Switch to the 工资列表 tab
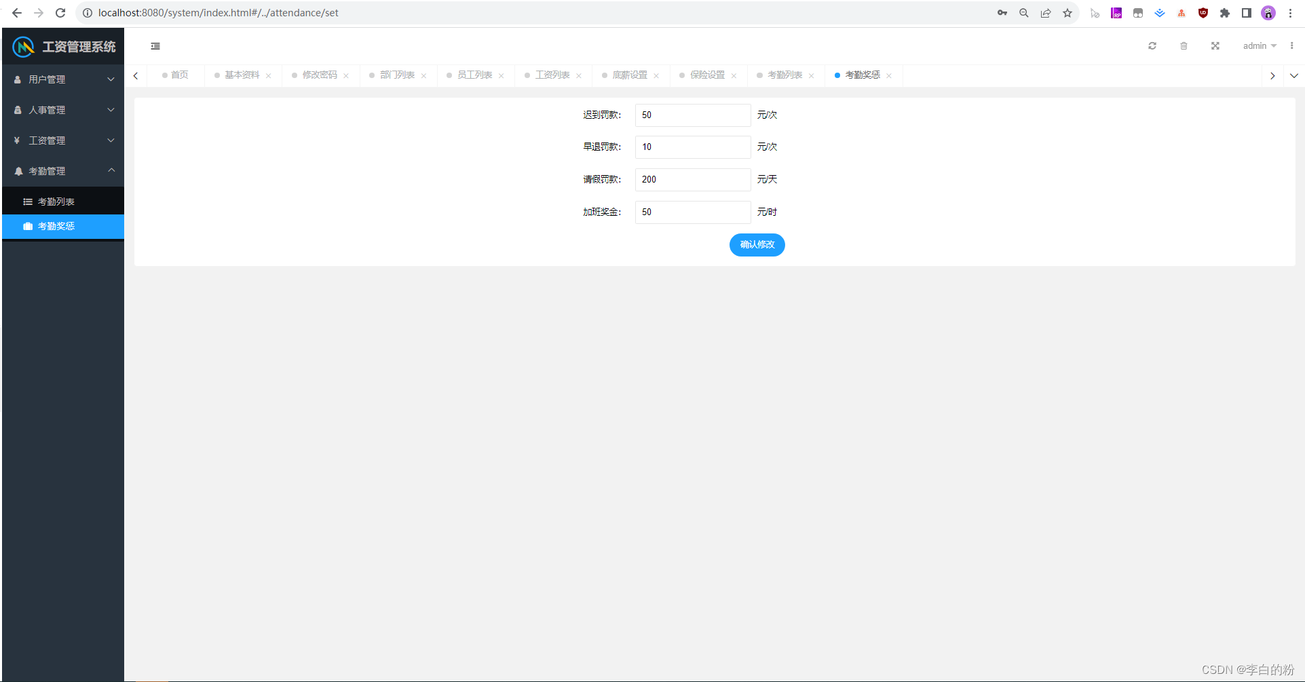 click(x=552, y=75)
